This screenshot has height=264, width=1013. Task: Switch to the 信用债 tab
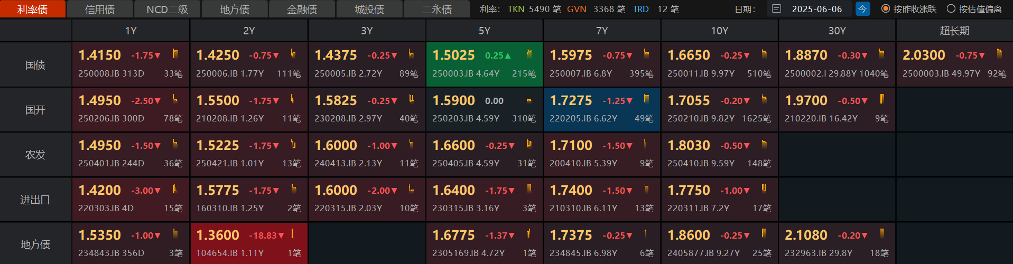(x=100, y=10)
